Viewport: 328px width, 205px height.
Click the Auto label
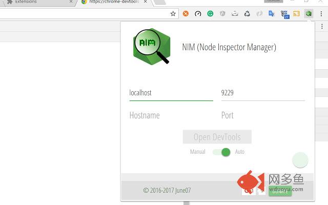coord(240,152)
